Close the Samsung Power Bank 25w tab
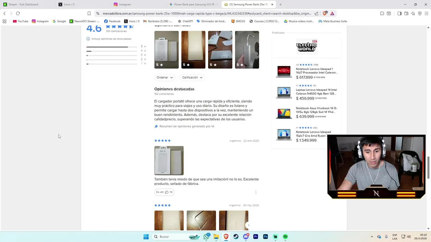This screenshot has height=242, width=431. coord(272,4)
